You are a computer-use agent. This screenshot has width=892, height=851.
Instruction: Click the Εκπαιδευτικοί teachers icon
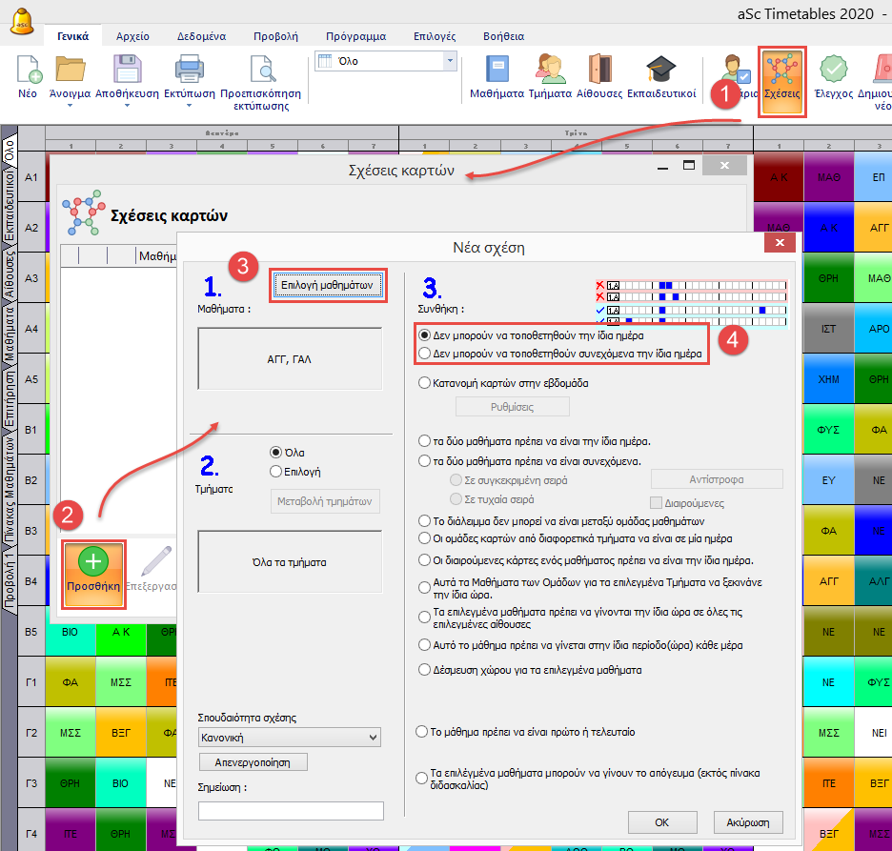(x=660, y=71)
